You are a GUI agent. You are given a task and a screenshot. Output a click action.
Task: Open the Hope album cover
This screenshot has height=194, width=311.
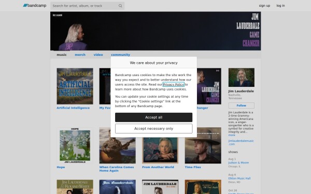75,145
